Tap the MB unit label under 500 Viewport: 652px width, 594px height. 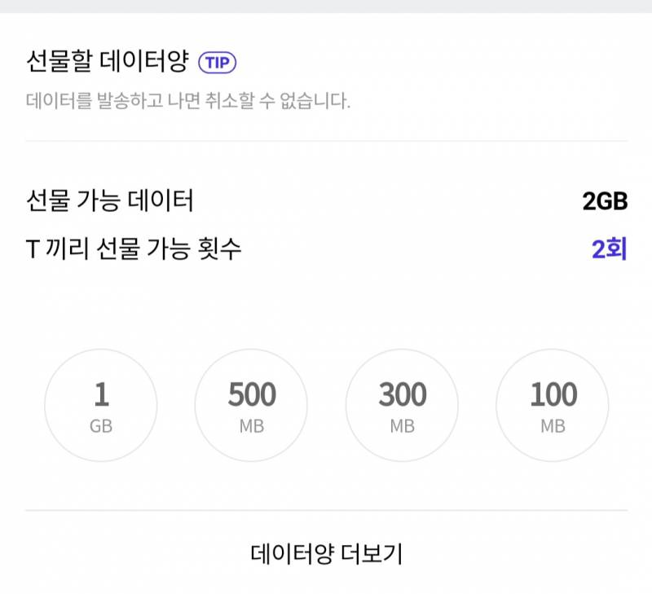[252, 426]
